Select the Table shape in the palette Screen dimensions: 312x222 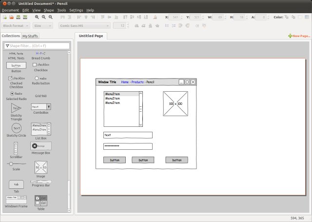pyautogui.click(x=41, y=201)
